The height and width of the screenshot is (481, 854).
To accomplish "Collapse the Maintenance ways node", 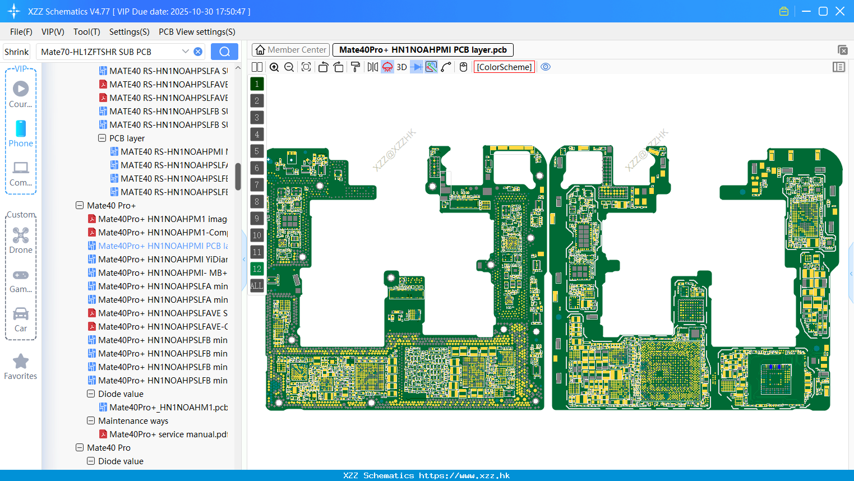I will 91,420.
